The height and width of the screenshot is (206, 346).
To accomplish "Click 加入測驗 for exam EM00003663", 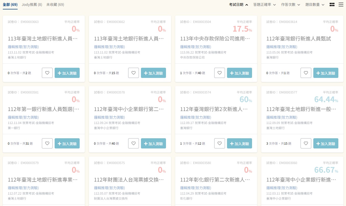I will tap(67, 73).
